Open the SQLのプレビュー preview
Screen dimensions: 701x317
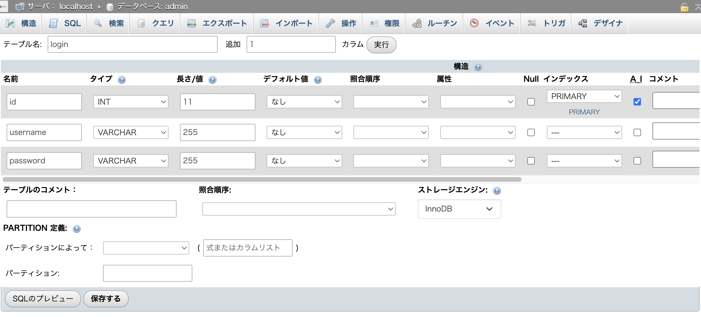(43, 299)
